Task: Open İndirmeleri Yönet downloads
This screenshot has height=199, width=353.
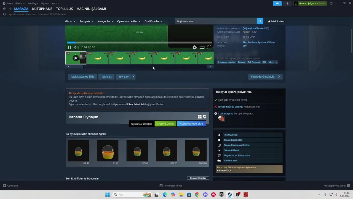Action: pyautogui.click(x=171, y=186)
